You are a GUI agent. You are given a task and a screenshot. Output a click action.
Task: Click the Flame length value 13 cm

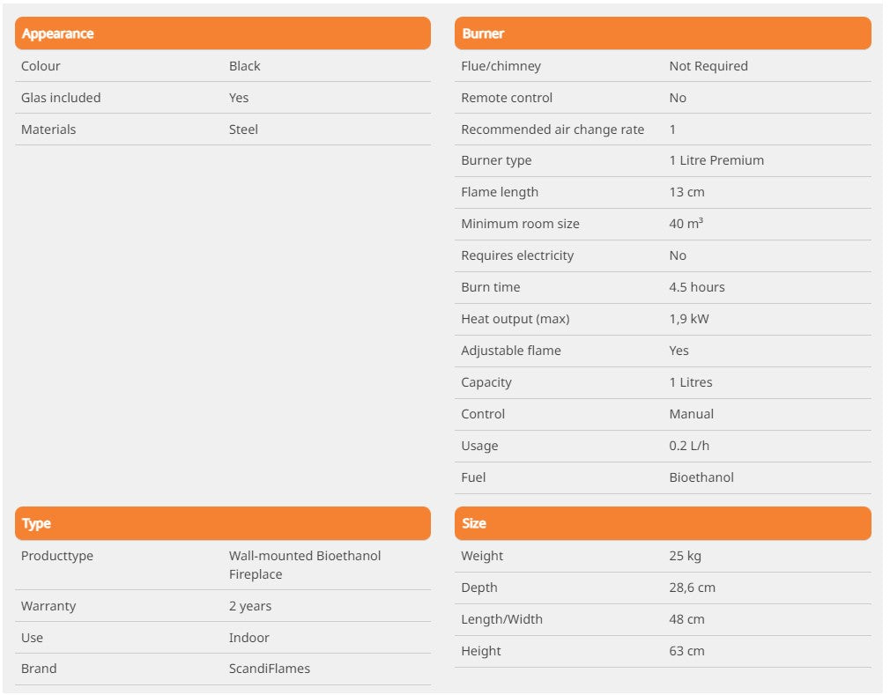686,192
